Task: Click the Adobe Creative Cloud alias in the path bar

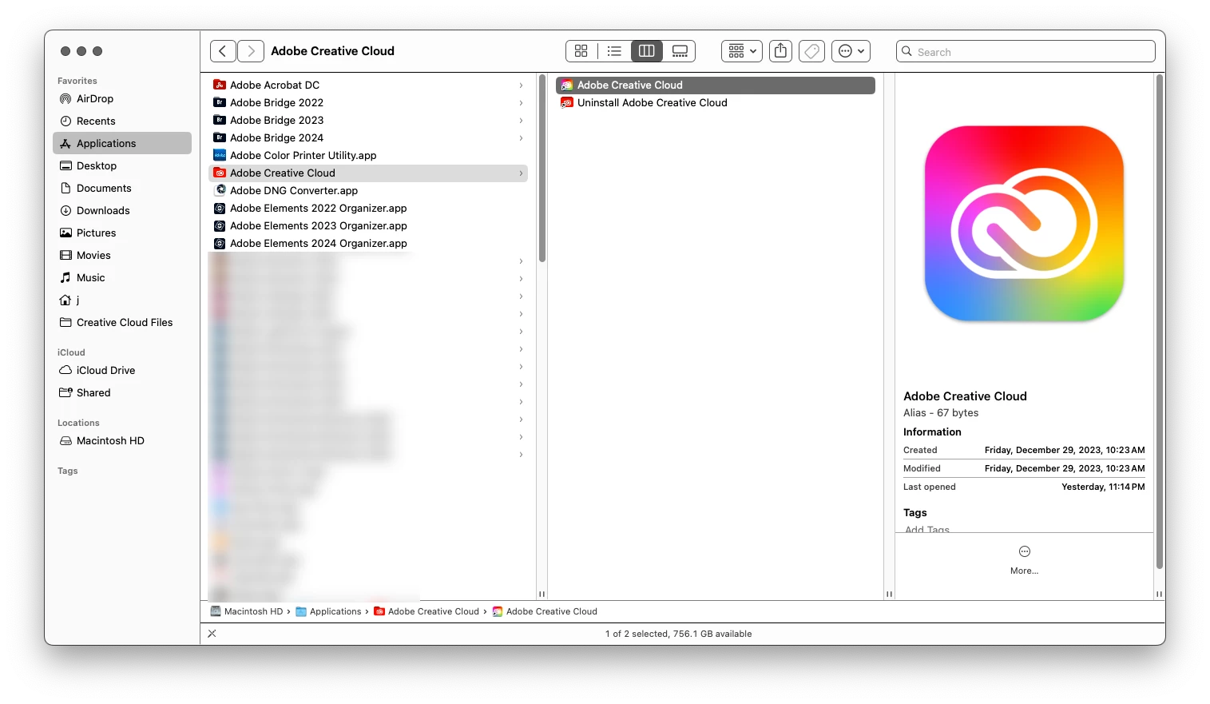Action: [x=545, y=611]
